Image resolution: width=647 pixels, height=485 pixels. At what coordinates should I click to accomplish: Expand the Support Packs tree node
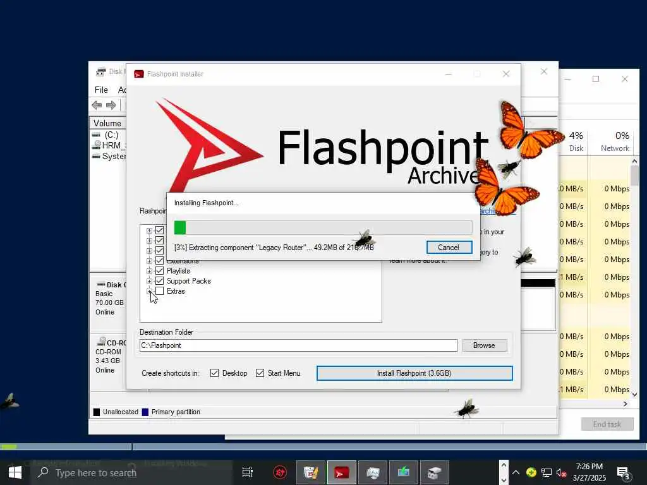pyautogui.click(x=149, y=281)
